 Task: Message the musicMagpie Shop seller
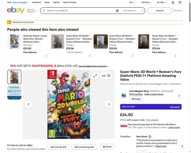(x=136, y=99)
